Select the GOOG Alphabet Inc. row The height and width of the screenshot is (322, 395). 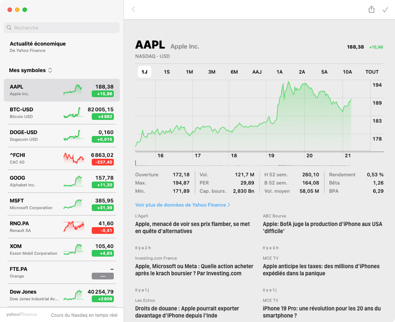point(62,181)
